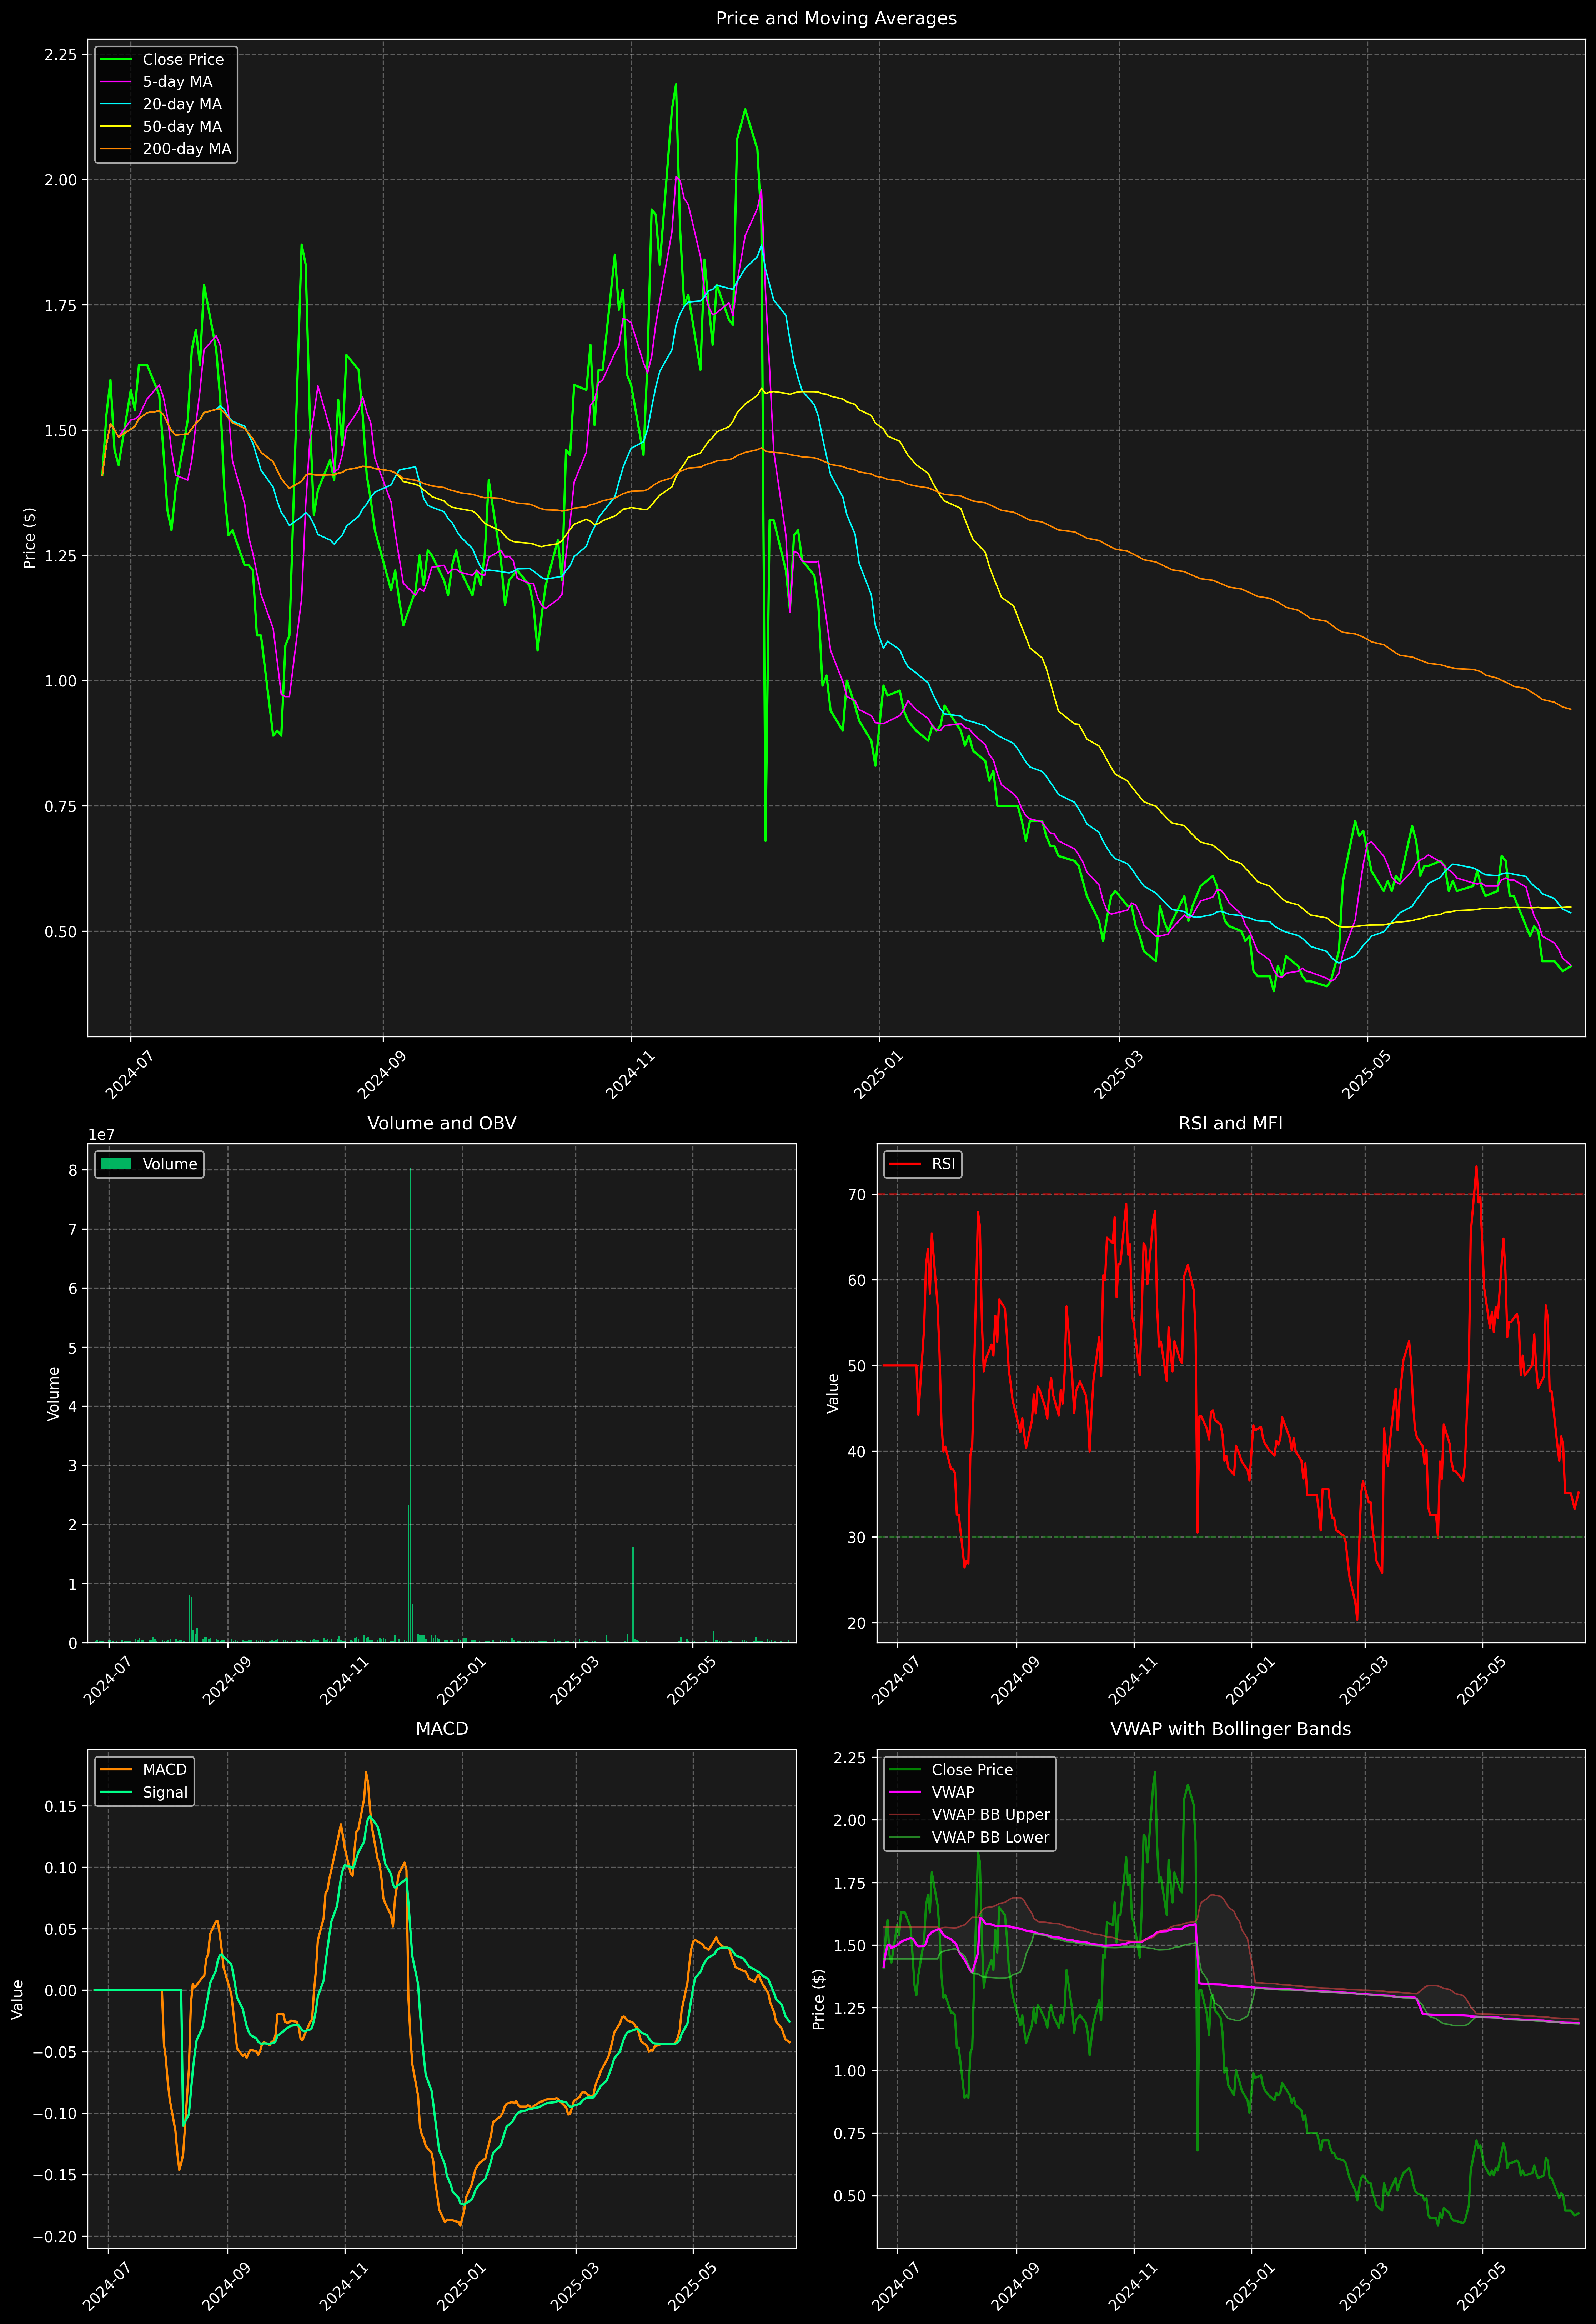Click 'Value' y-axis label of RSI chart
This screenshot has width=1596, height=2324.
click(x=833, y=1393)
